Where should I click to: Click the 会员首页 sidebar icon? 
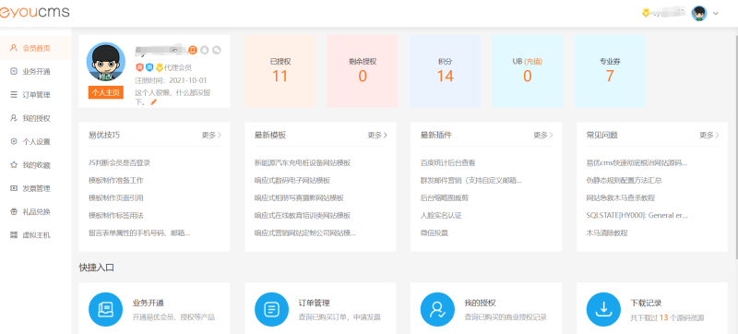[x=14, y=48]
